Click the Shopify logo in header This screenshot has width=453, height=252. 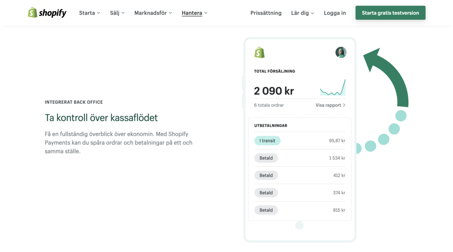47,13
